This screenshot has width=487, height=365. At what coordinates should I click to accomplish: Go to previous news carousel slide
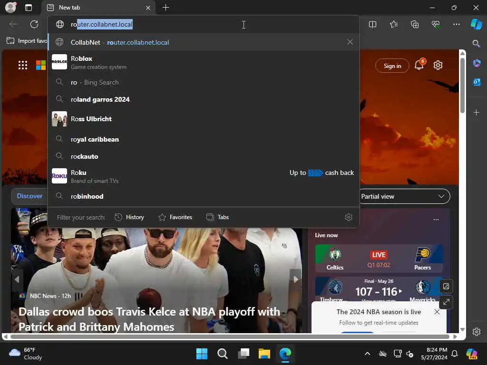(17, 279)
